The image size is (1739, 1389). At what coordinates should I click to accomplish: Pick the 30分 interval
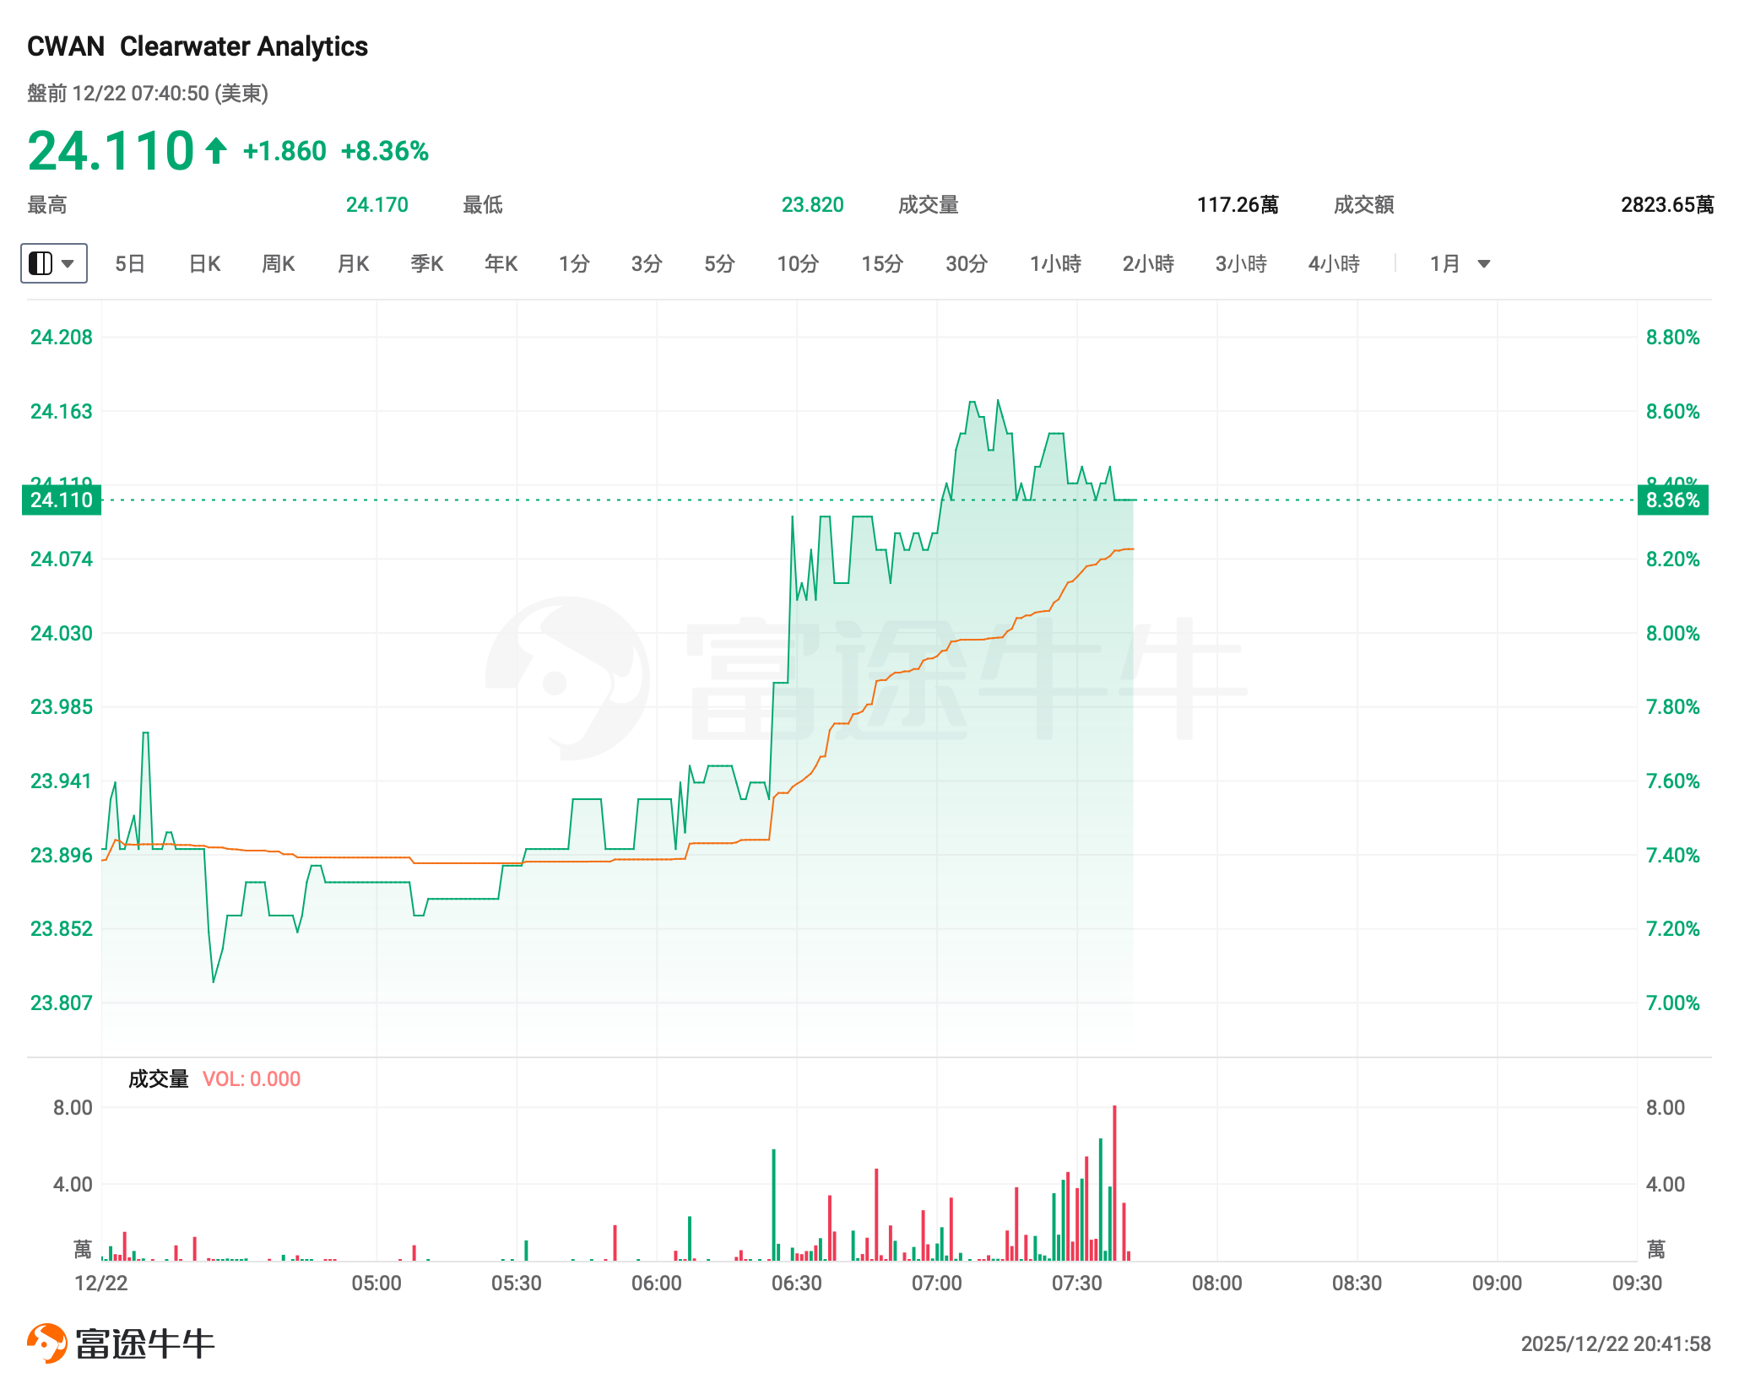[x=967, y=264]
